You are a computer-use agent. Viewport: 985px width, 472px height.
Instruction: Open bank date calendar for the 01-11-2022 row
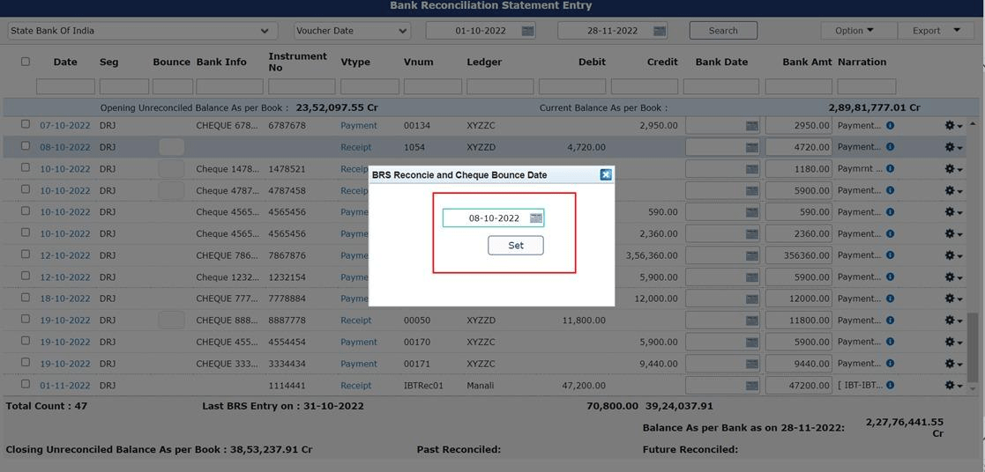751,386
